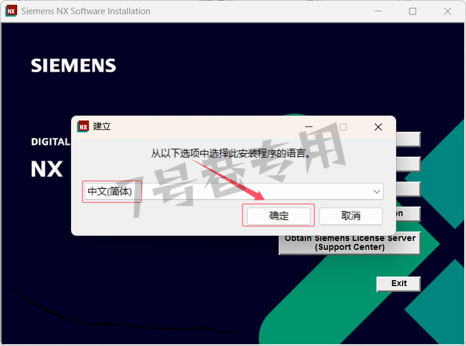
Task: Click the SIEMENS logo text
Action: pos(74,65)
